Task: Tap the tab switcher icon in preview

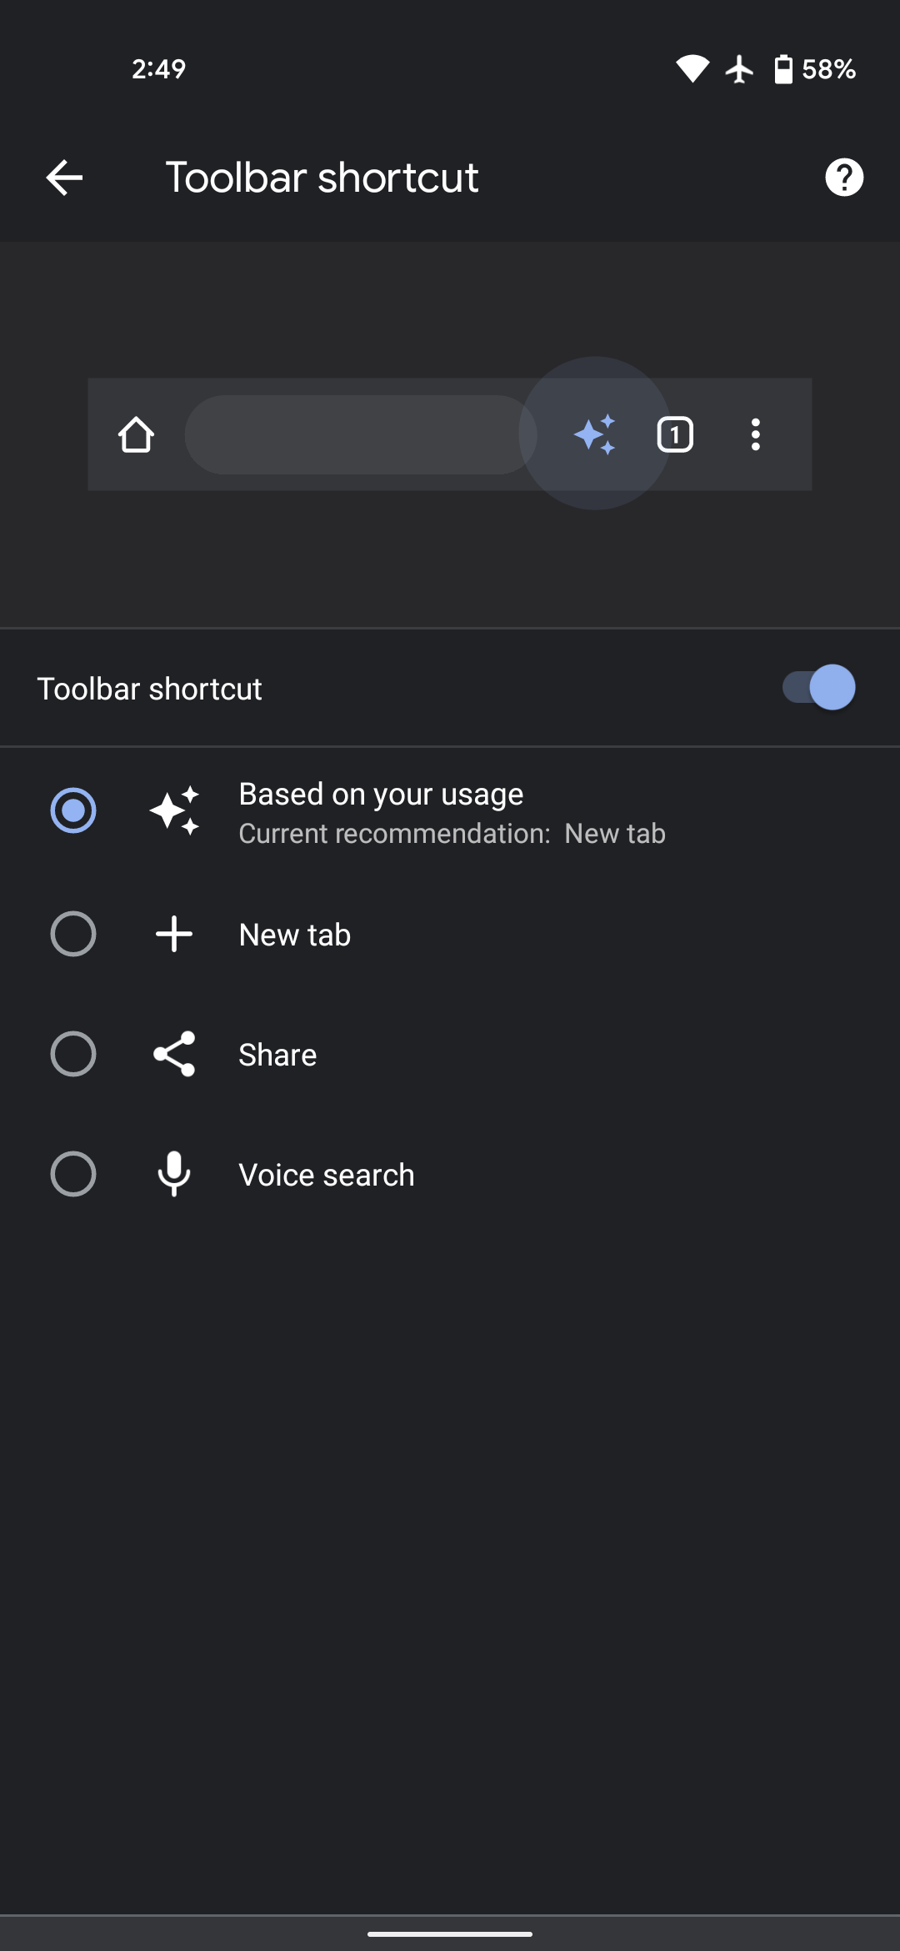Action: pyautogui.click(x=675, y=434)
